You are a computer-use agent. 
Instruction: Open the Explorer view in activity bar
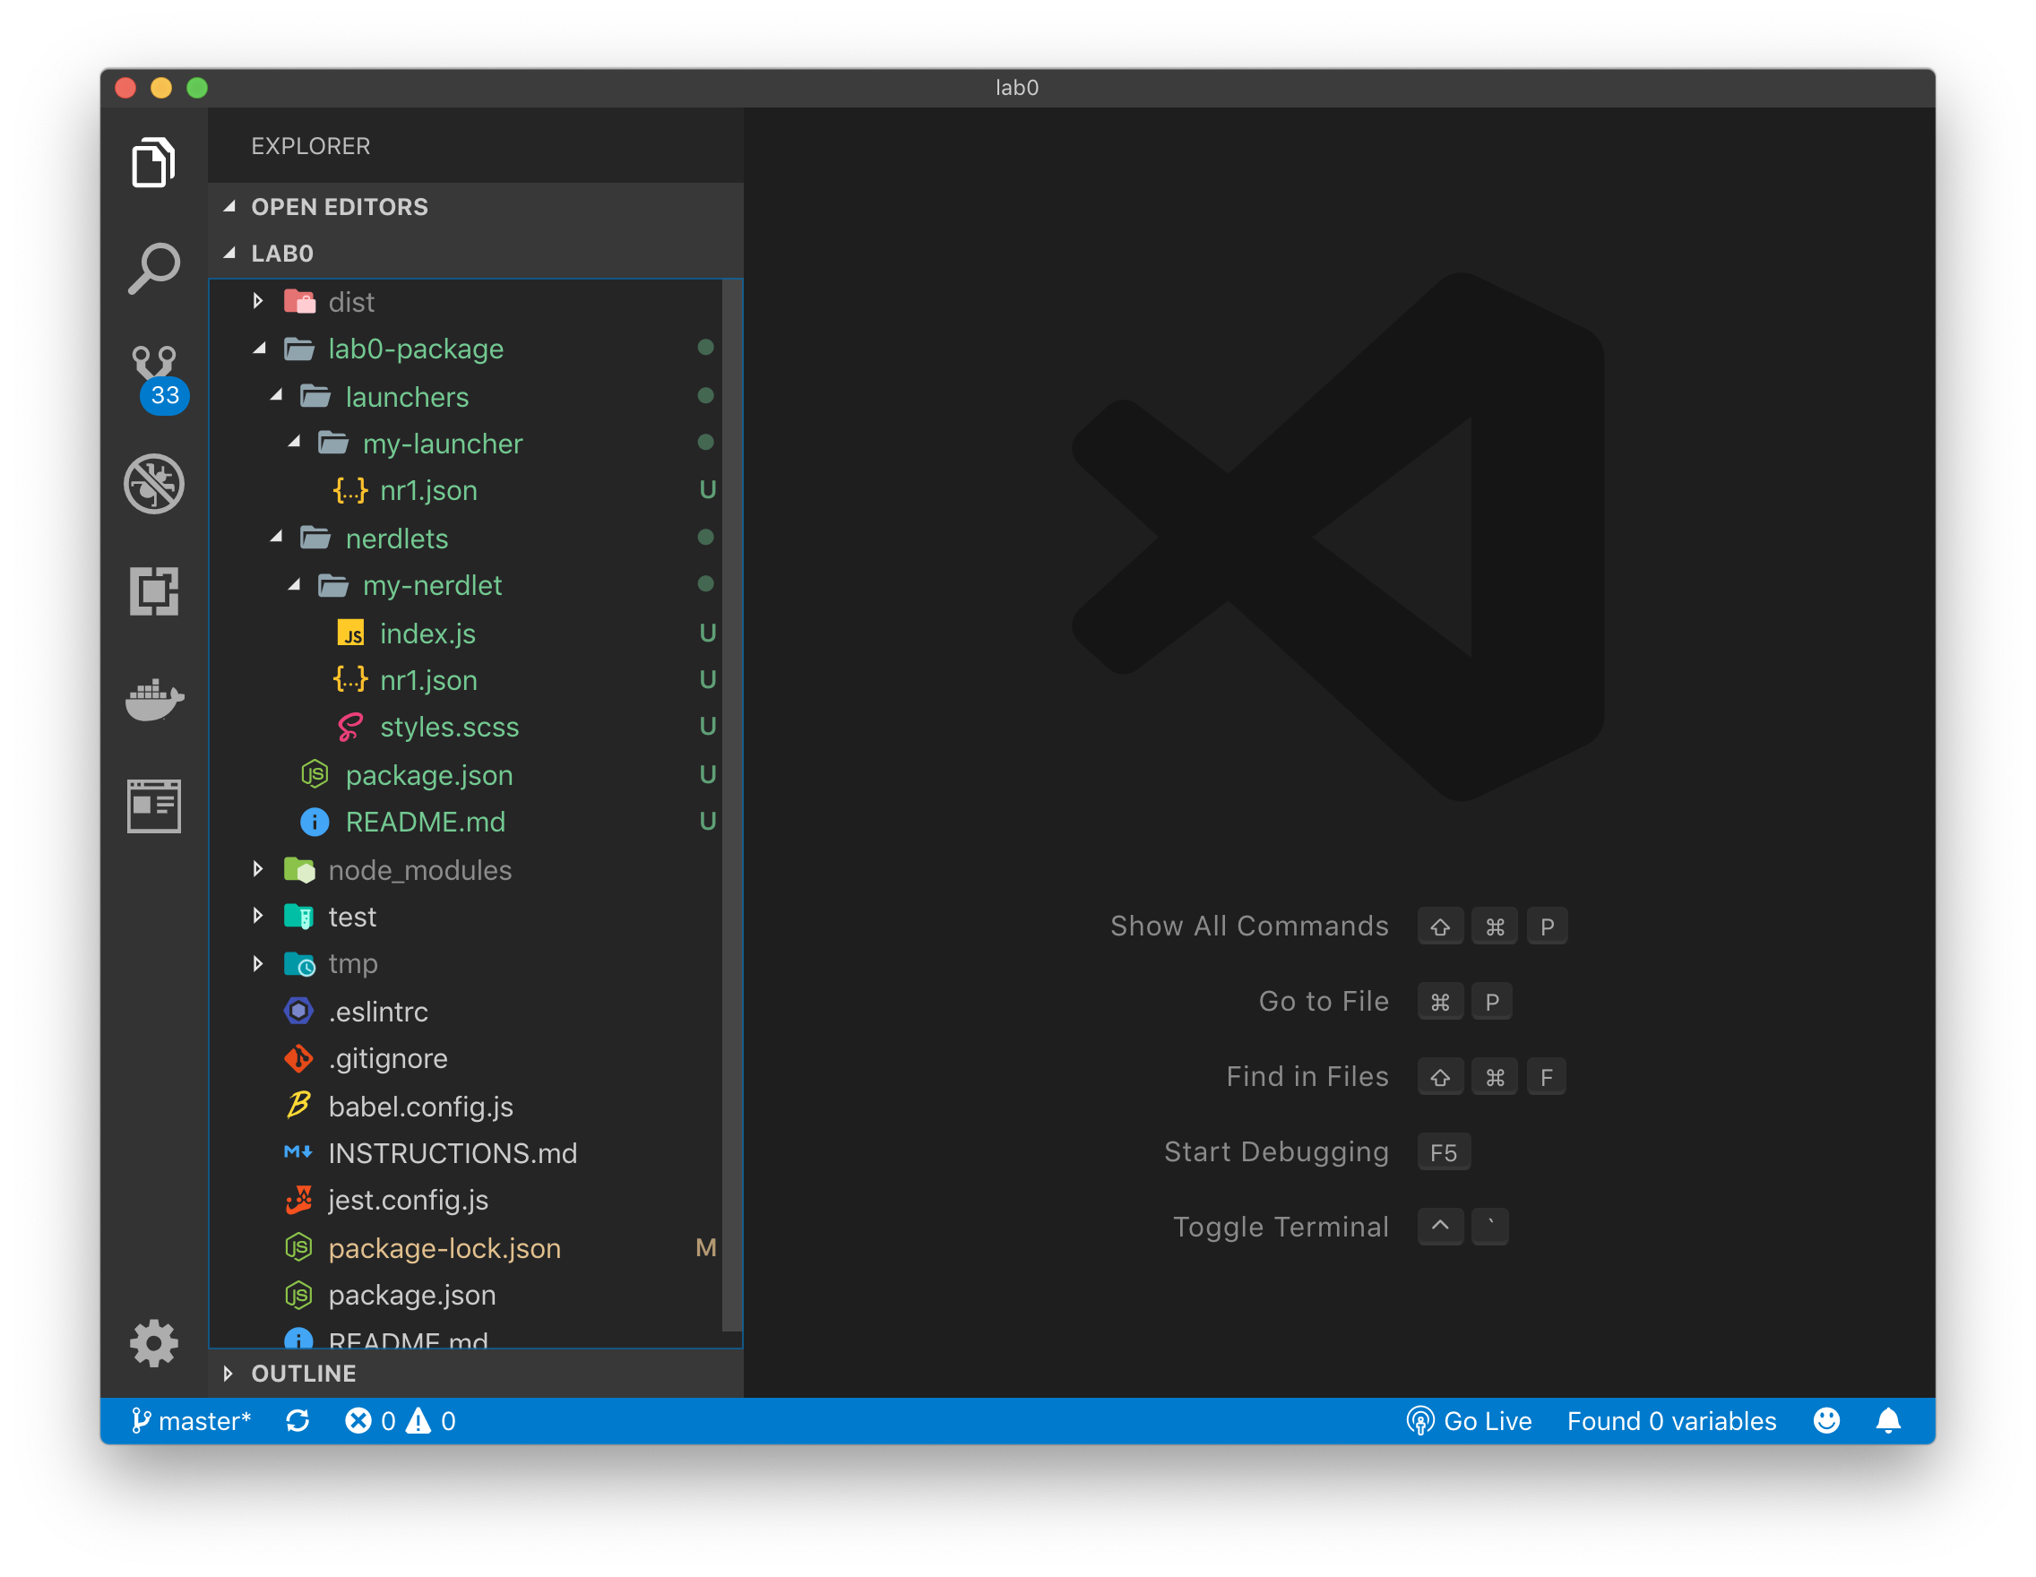pos(154,163)
